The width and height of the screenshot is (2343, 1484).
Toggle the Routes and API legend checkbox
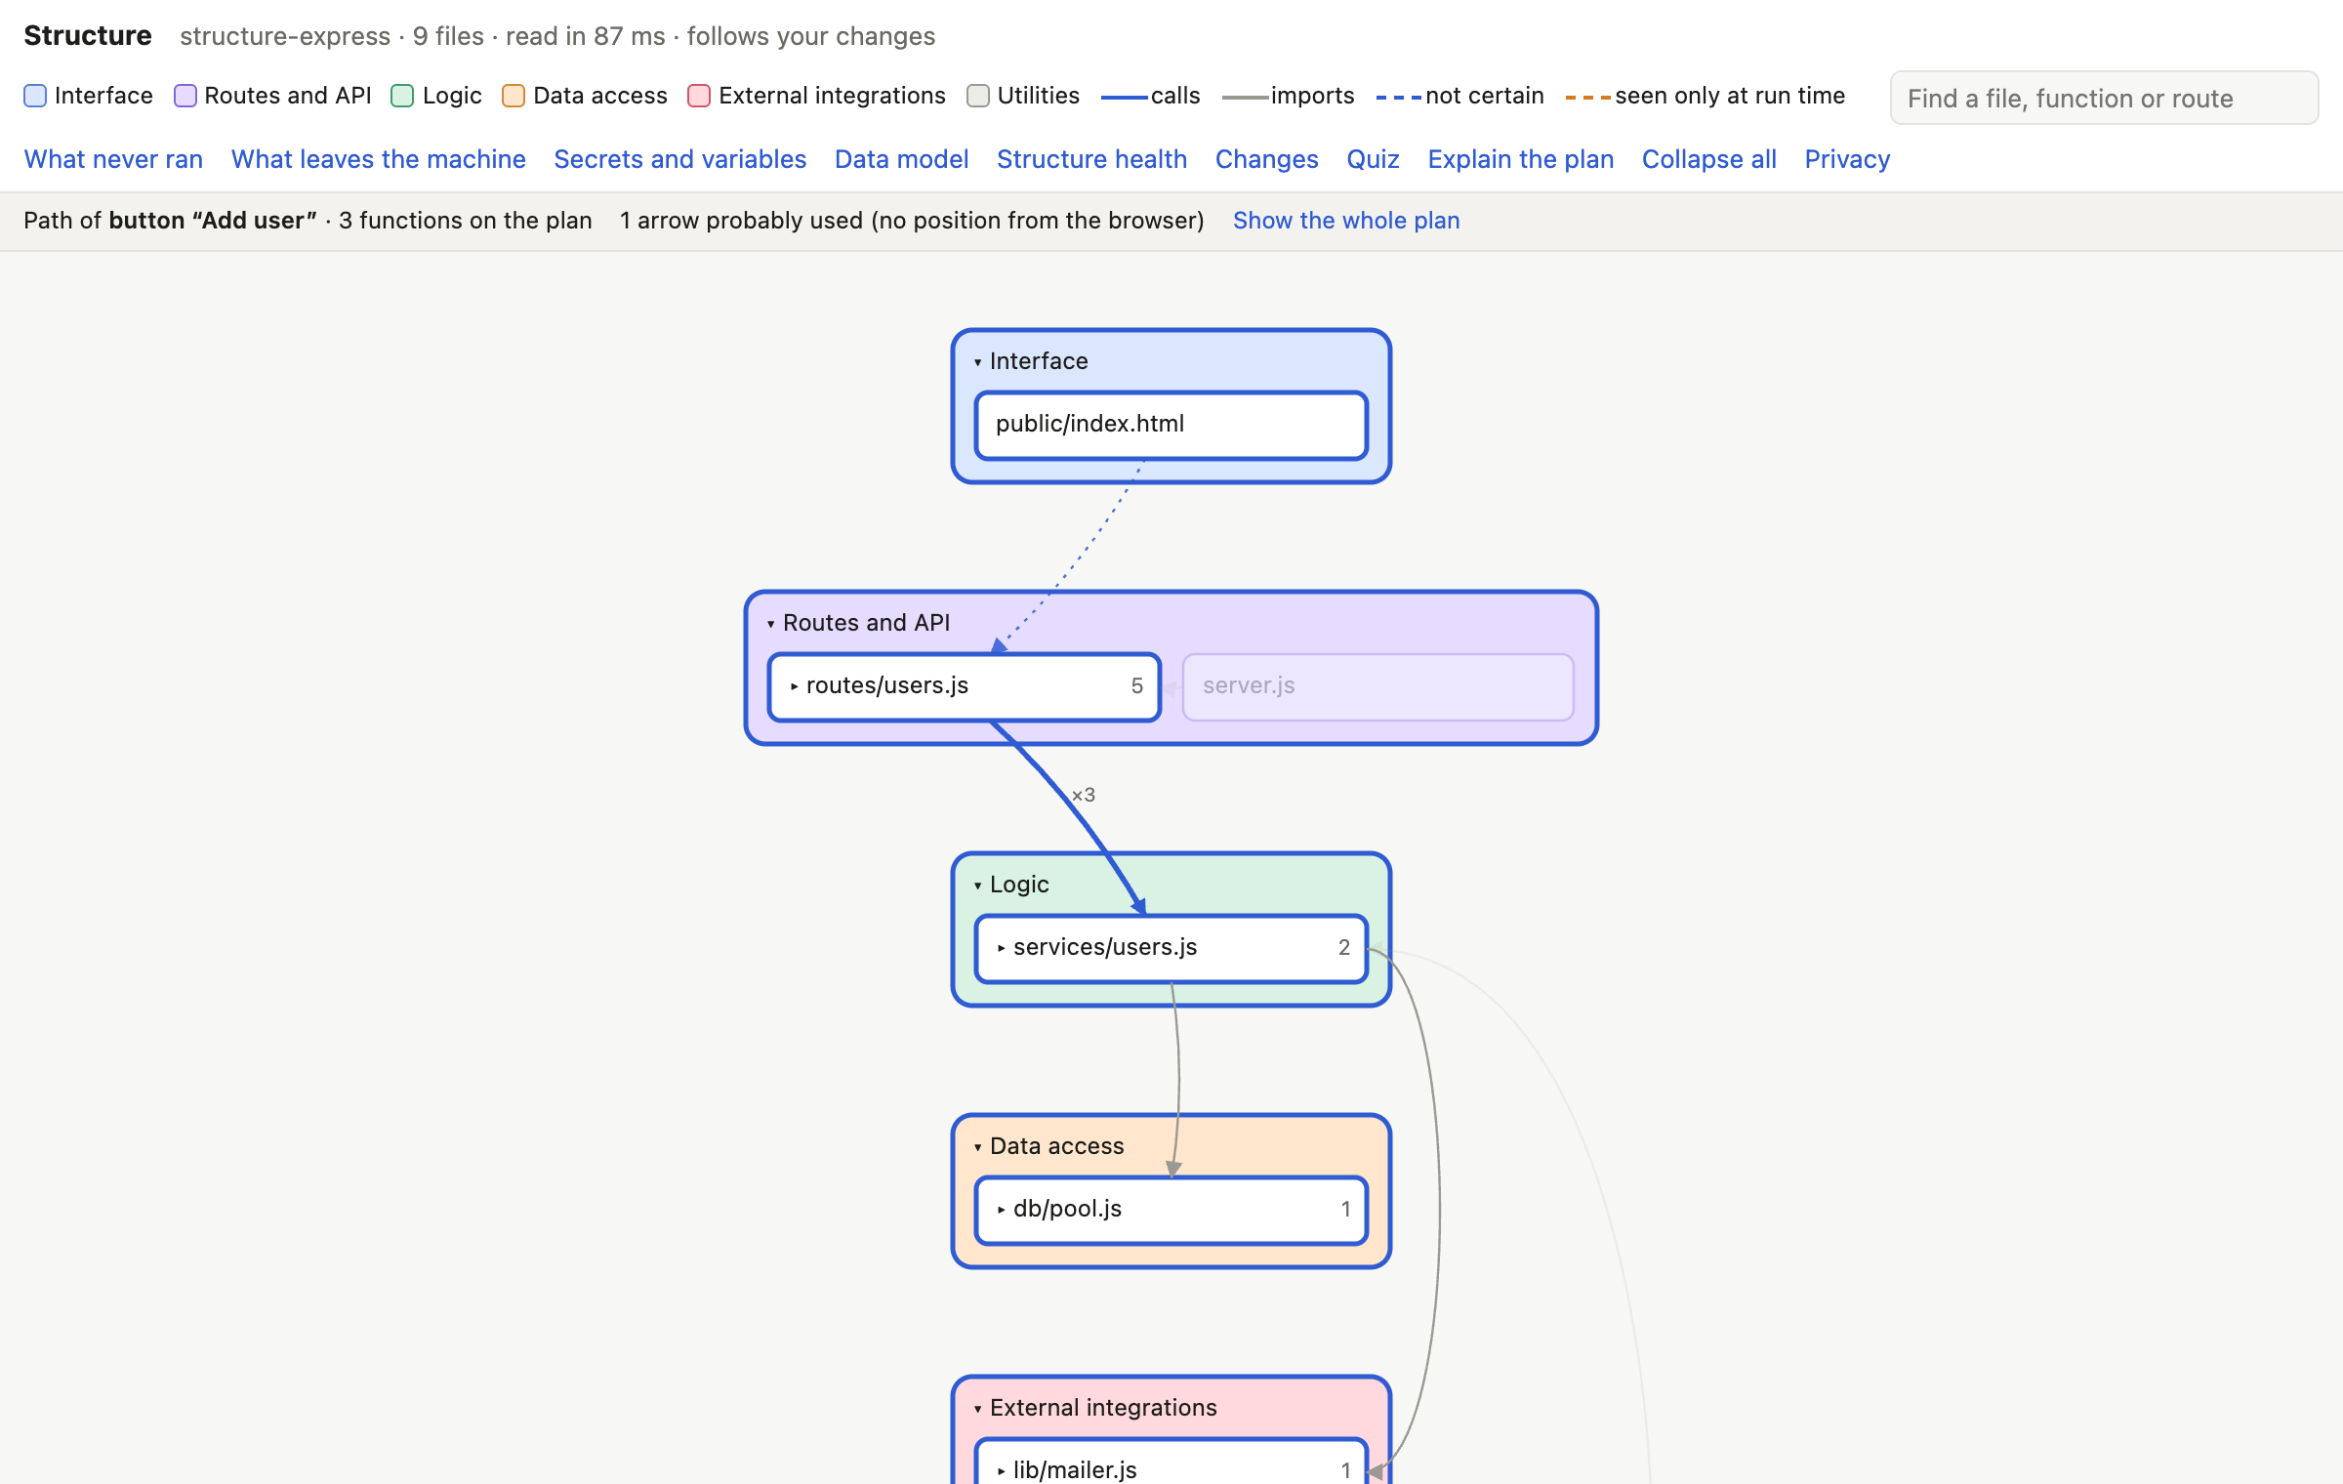(x=185, y=96)
